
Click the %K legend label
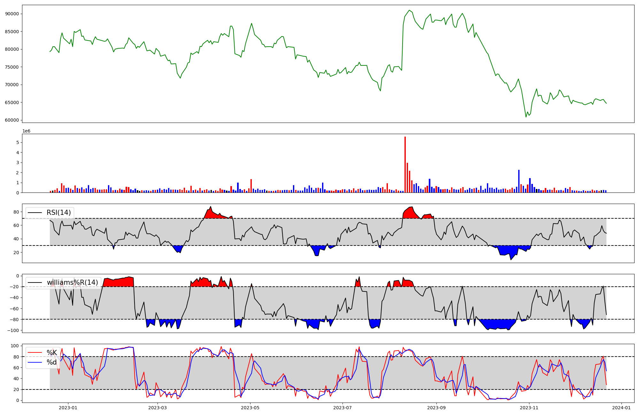click(52, 352)
